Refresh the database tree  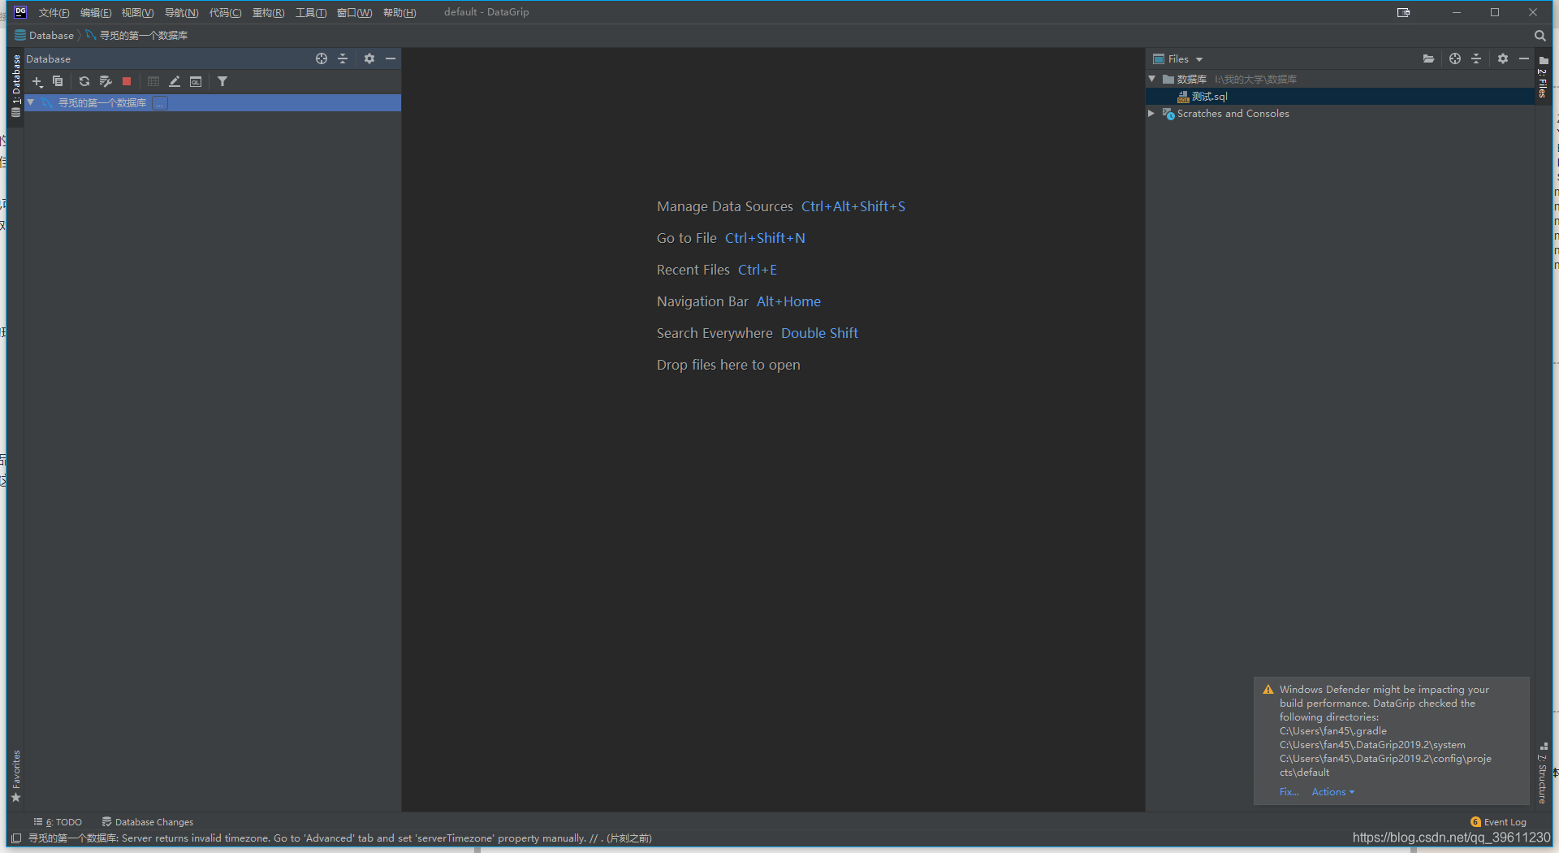pos(84,81)
